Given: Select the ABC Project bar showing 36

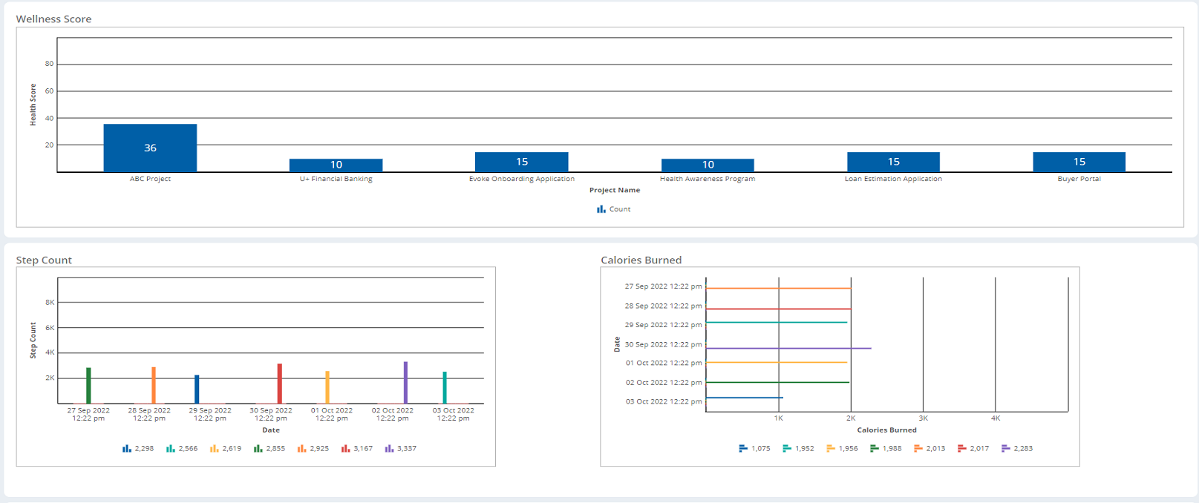Looking at the screenshot, I should pos(150,148).
